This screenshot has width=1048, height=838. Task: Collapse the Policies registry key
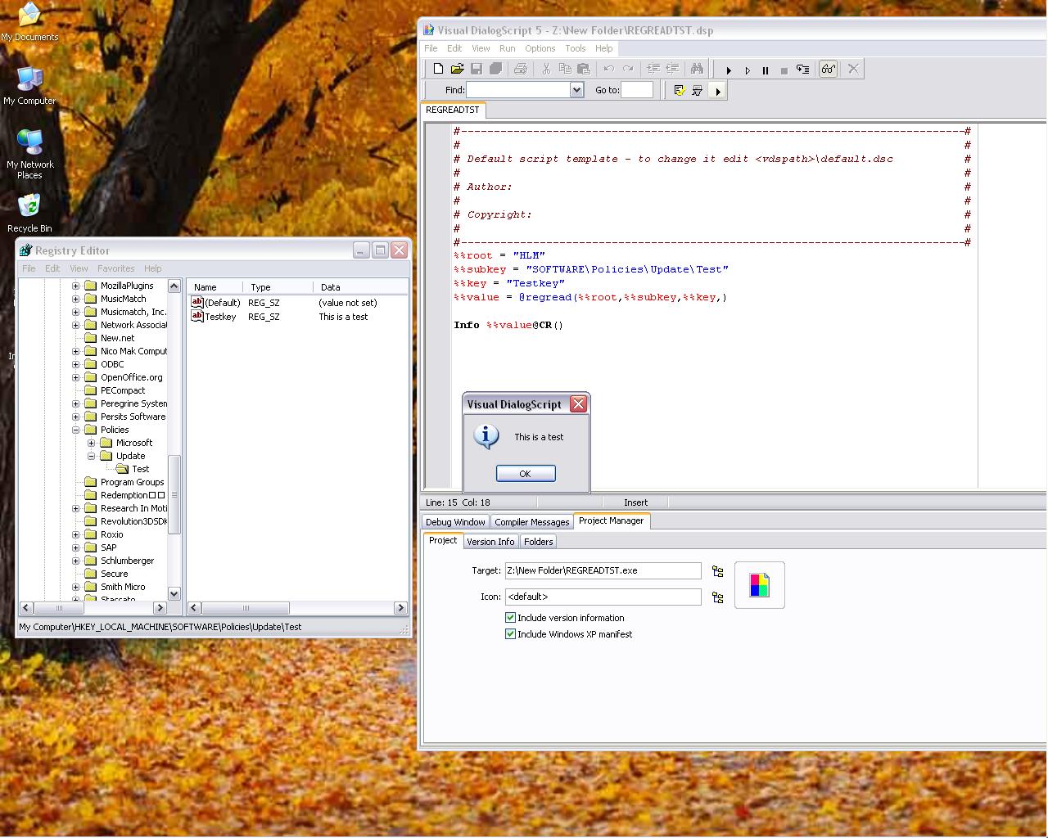click(x=76, y=430)
